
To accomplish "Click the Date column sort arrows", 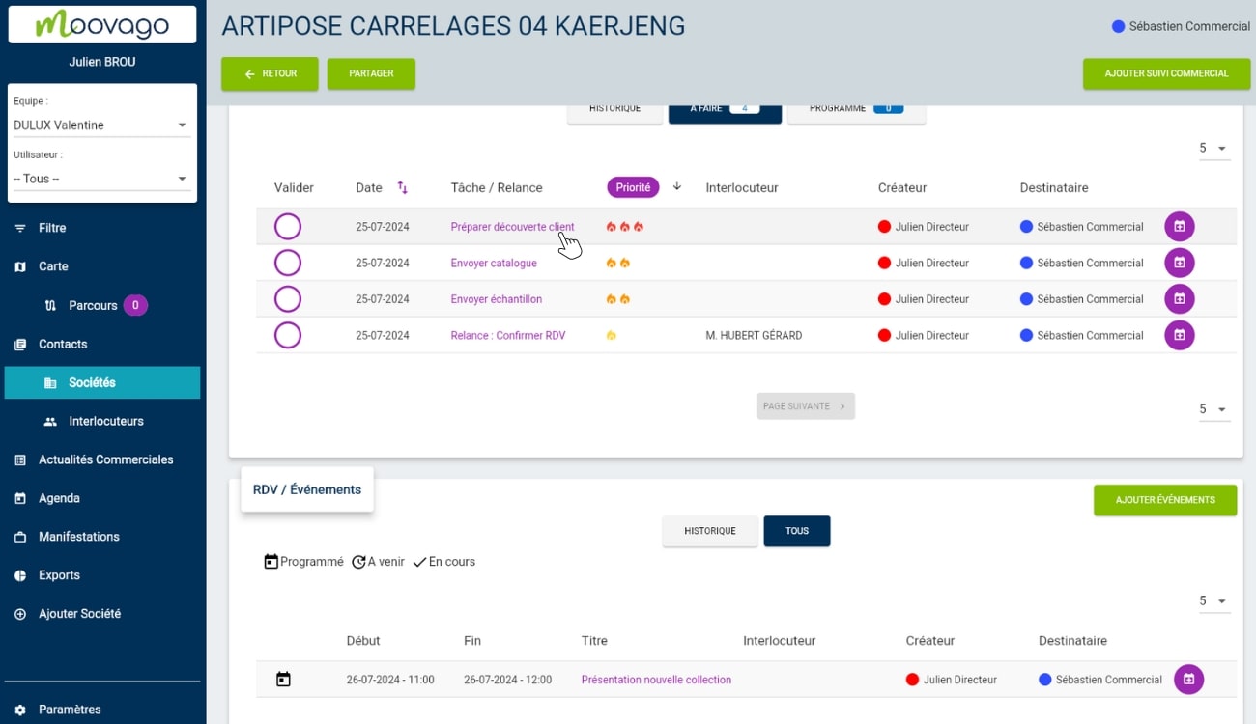I will [x=403, y=187].
